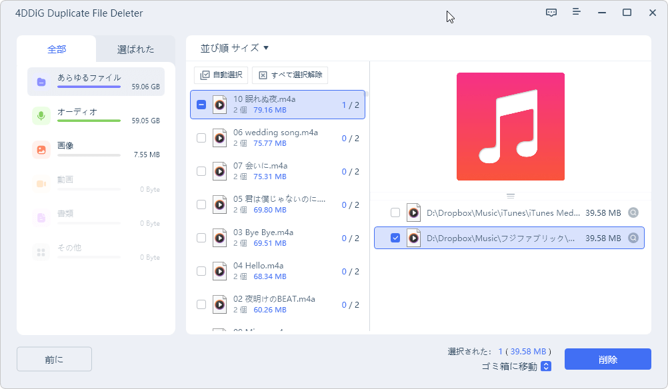Click file icon of フジファブリック path row

(x=413, y=238)
